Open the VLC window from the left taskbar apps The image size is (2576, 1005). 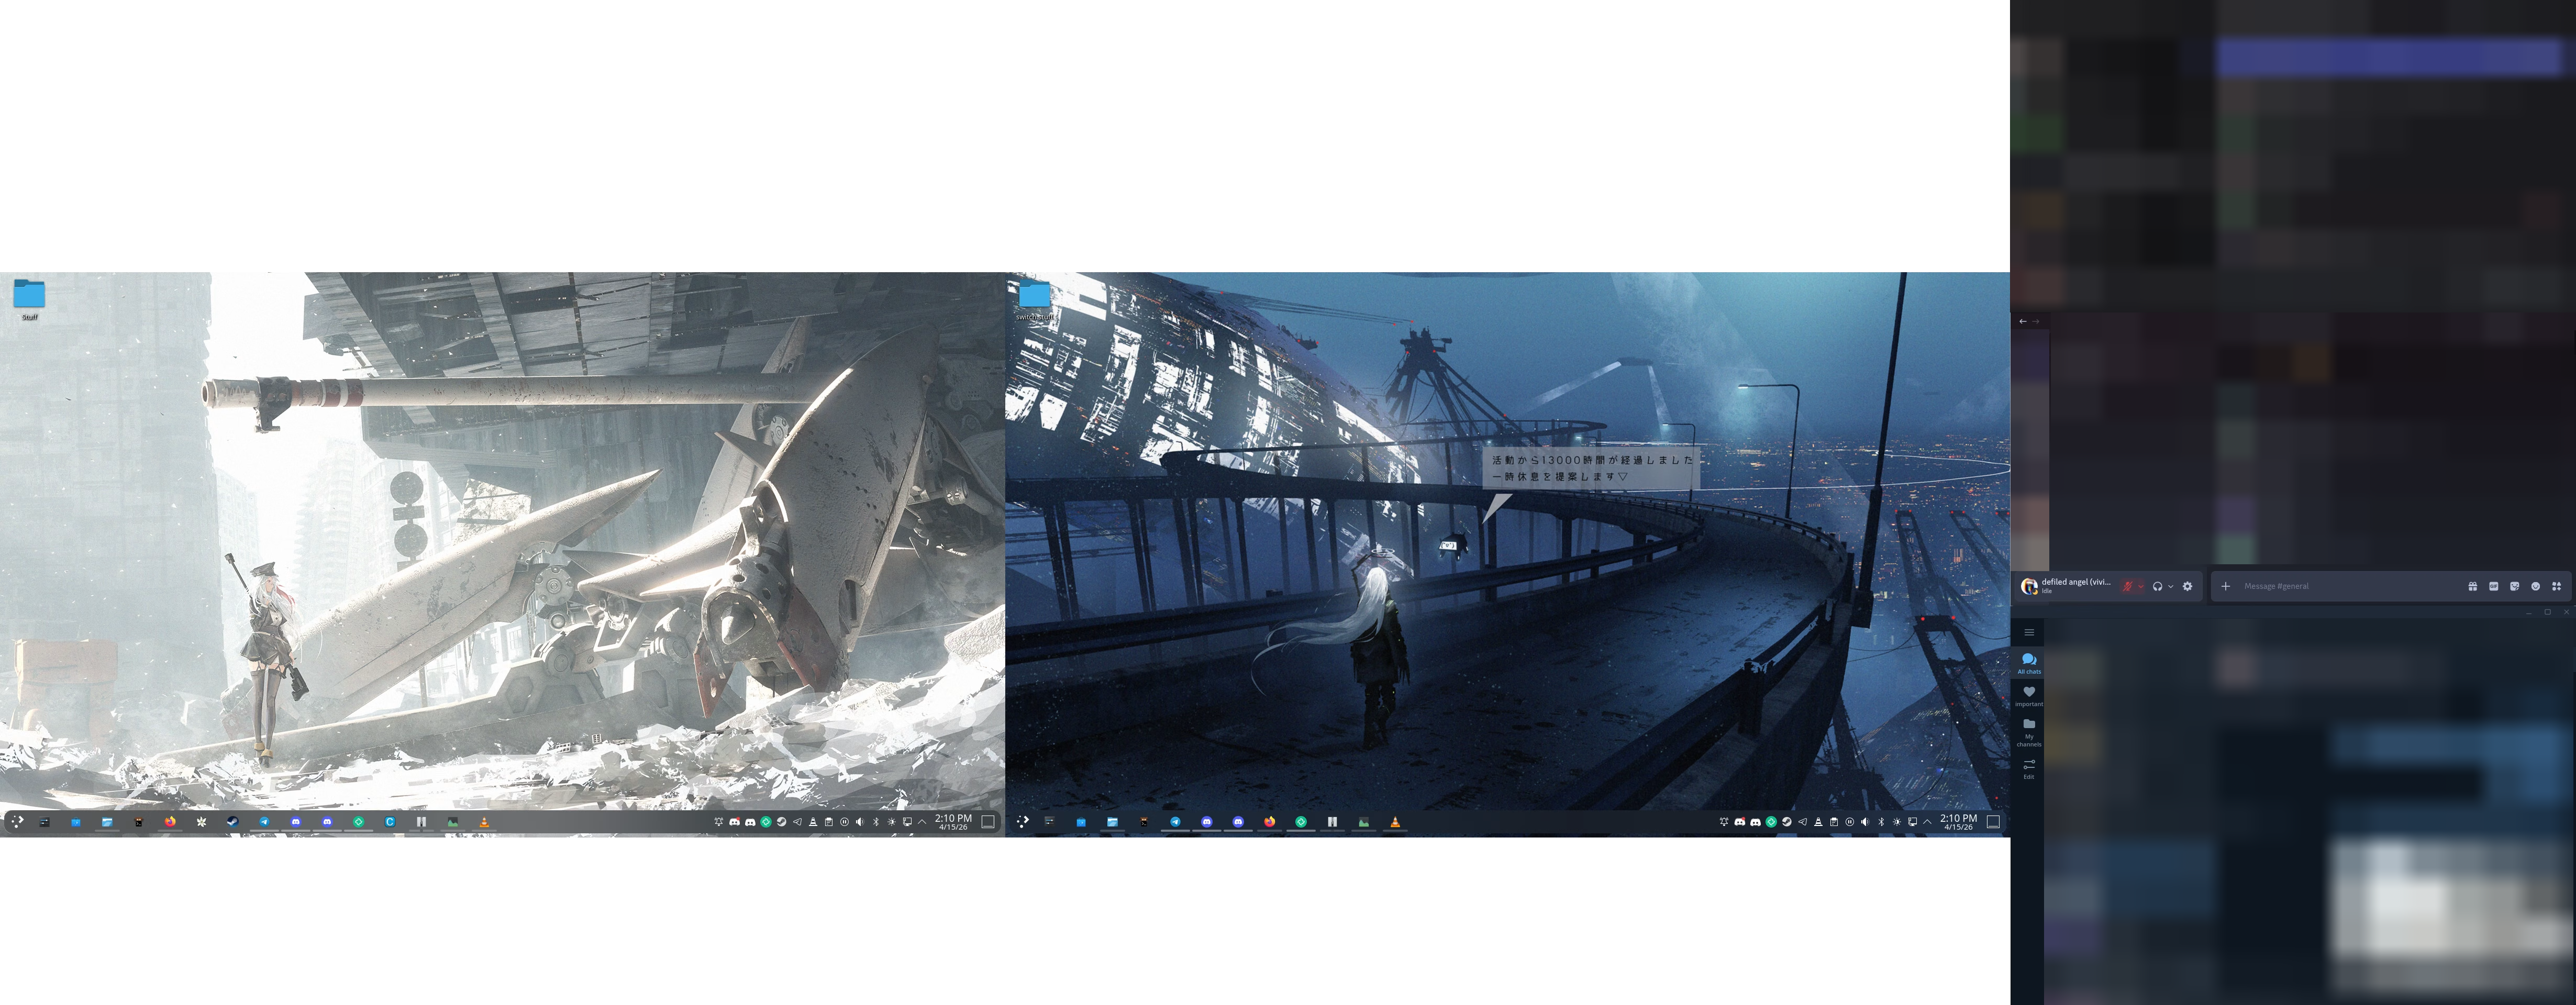tap(484, 822)
